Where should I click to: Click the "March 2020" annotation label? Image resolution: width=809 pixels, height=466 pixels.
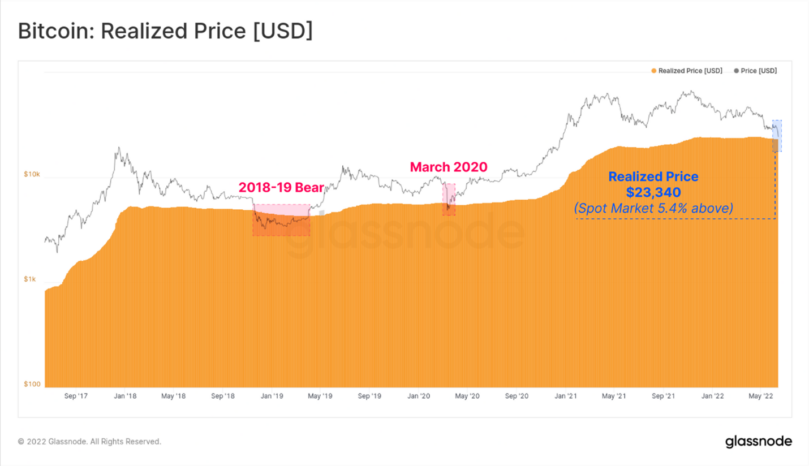point(449,167)
